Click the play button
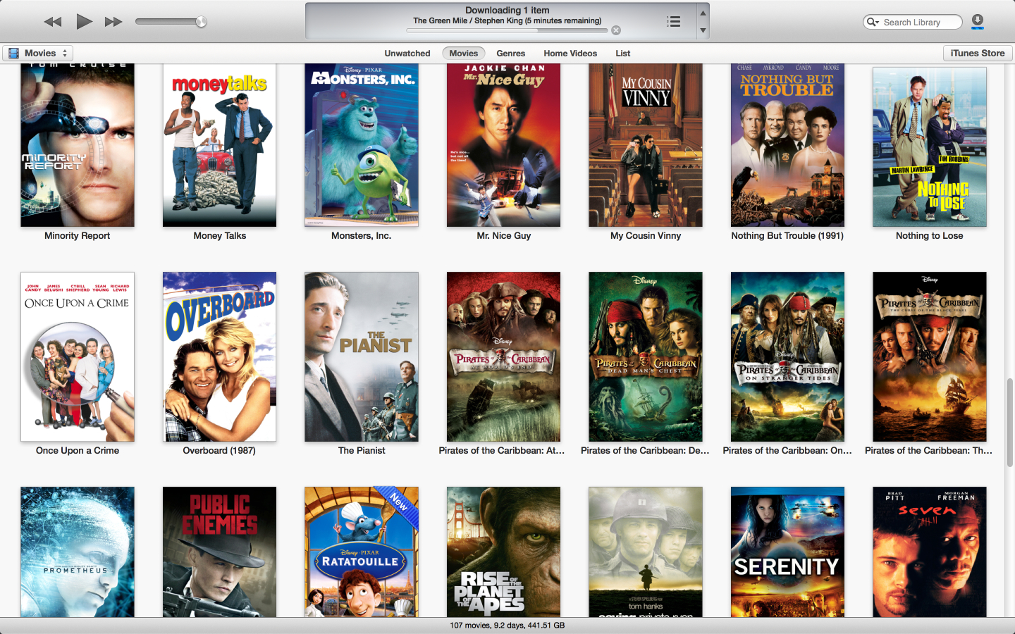This screenshot has height=634, width=1015. click(84, 21)
